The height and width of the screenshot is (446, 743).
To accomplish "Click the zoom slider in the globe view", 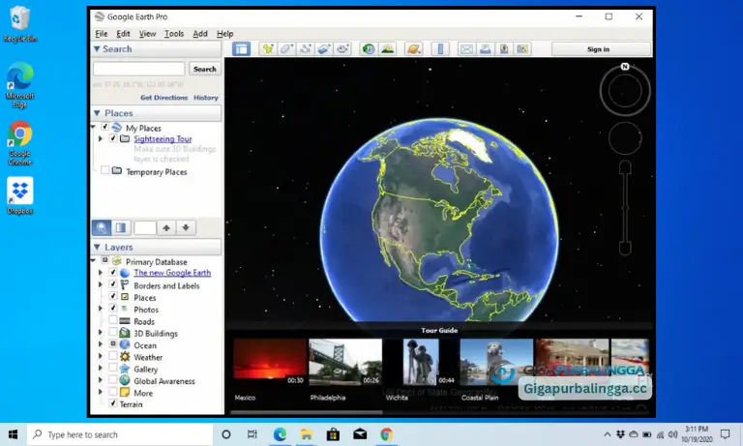I will coord(625,208).
